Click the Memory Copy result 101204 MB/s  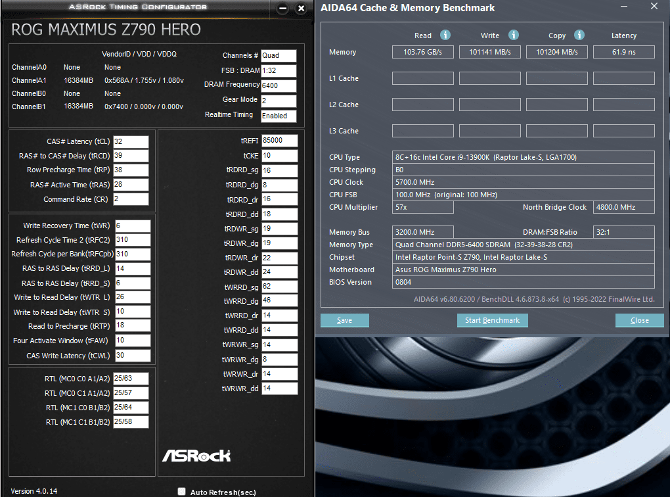tap(557, 52)
